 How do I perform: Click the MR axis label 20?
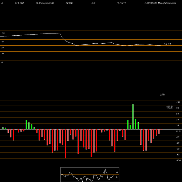pos(178,126)
